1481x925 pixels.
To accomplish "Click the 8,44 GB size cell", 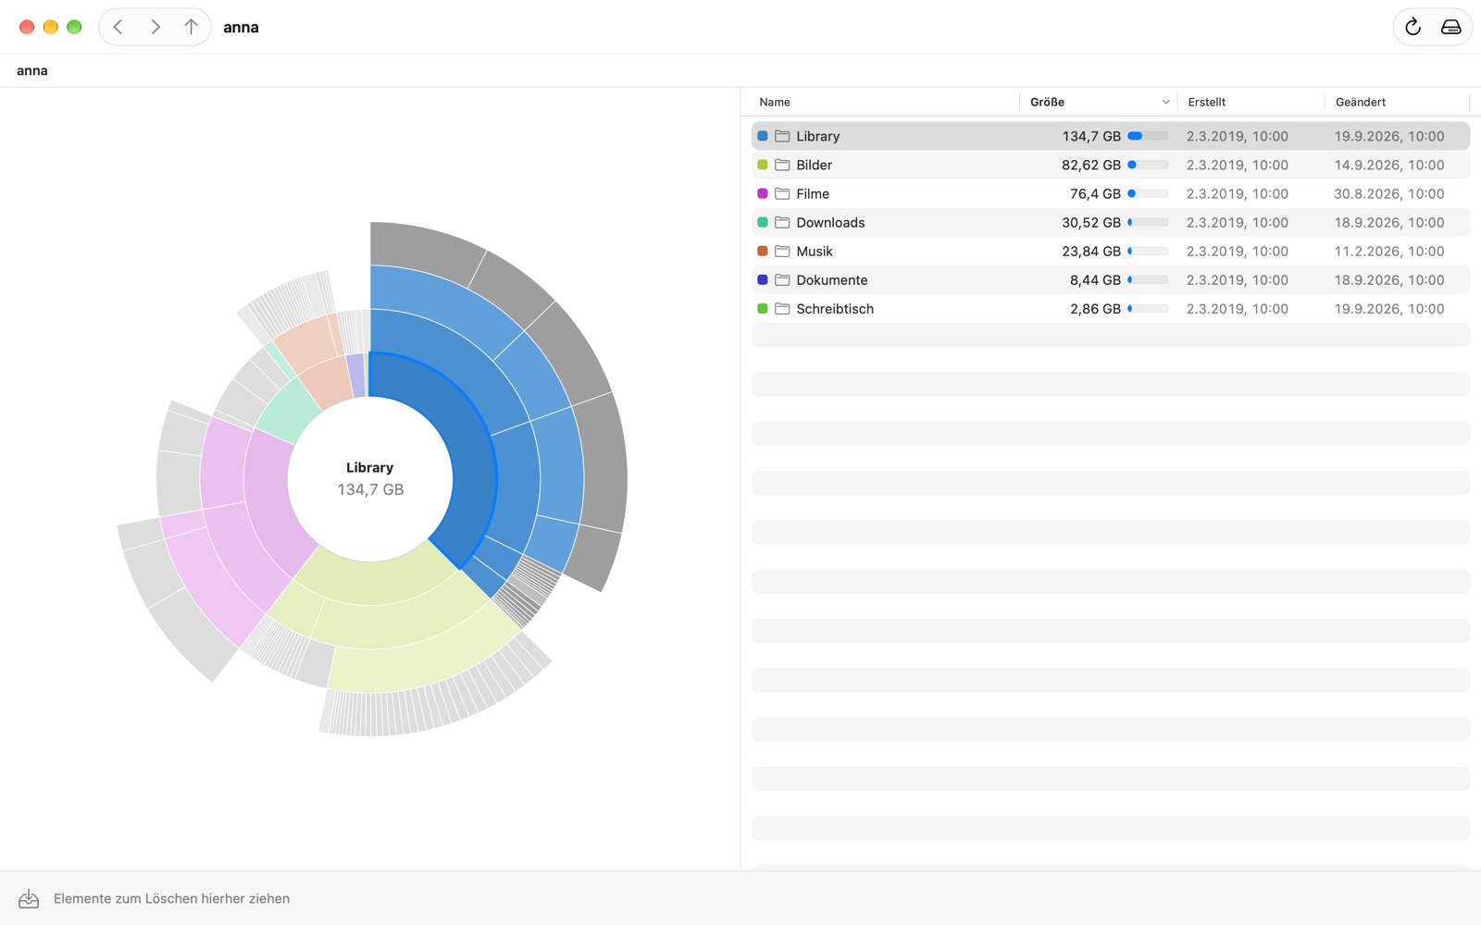I will (1095, 279).
